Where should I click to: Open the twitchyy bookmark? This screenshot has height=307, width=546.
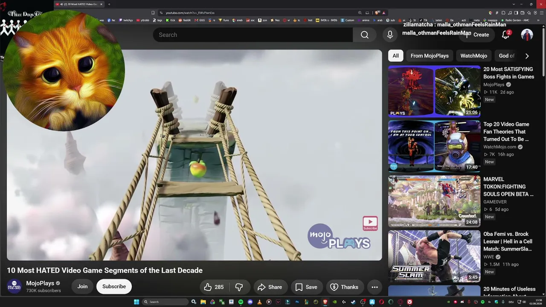[126, 20]
